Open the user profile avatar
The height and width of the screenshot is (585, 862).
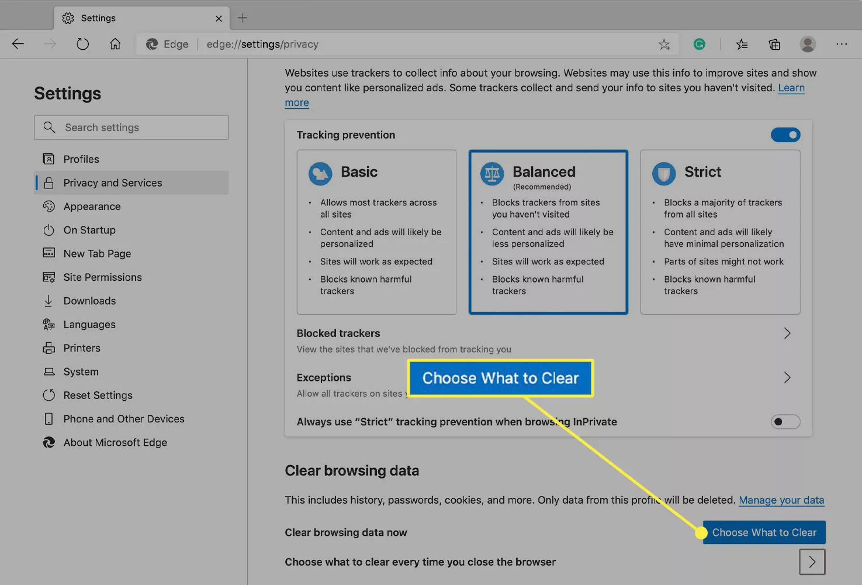pyautogui.click(x=808, y=44)
